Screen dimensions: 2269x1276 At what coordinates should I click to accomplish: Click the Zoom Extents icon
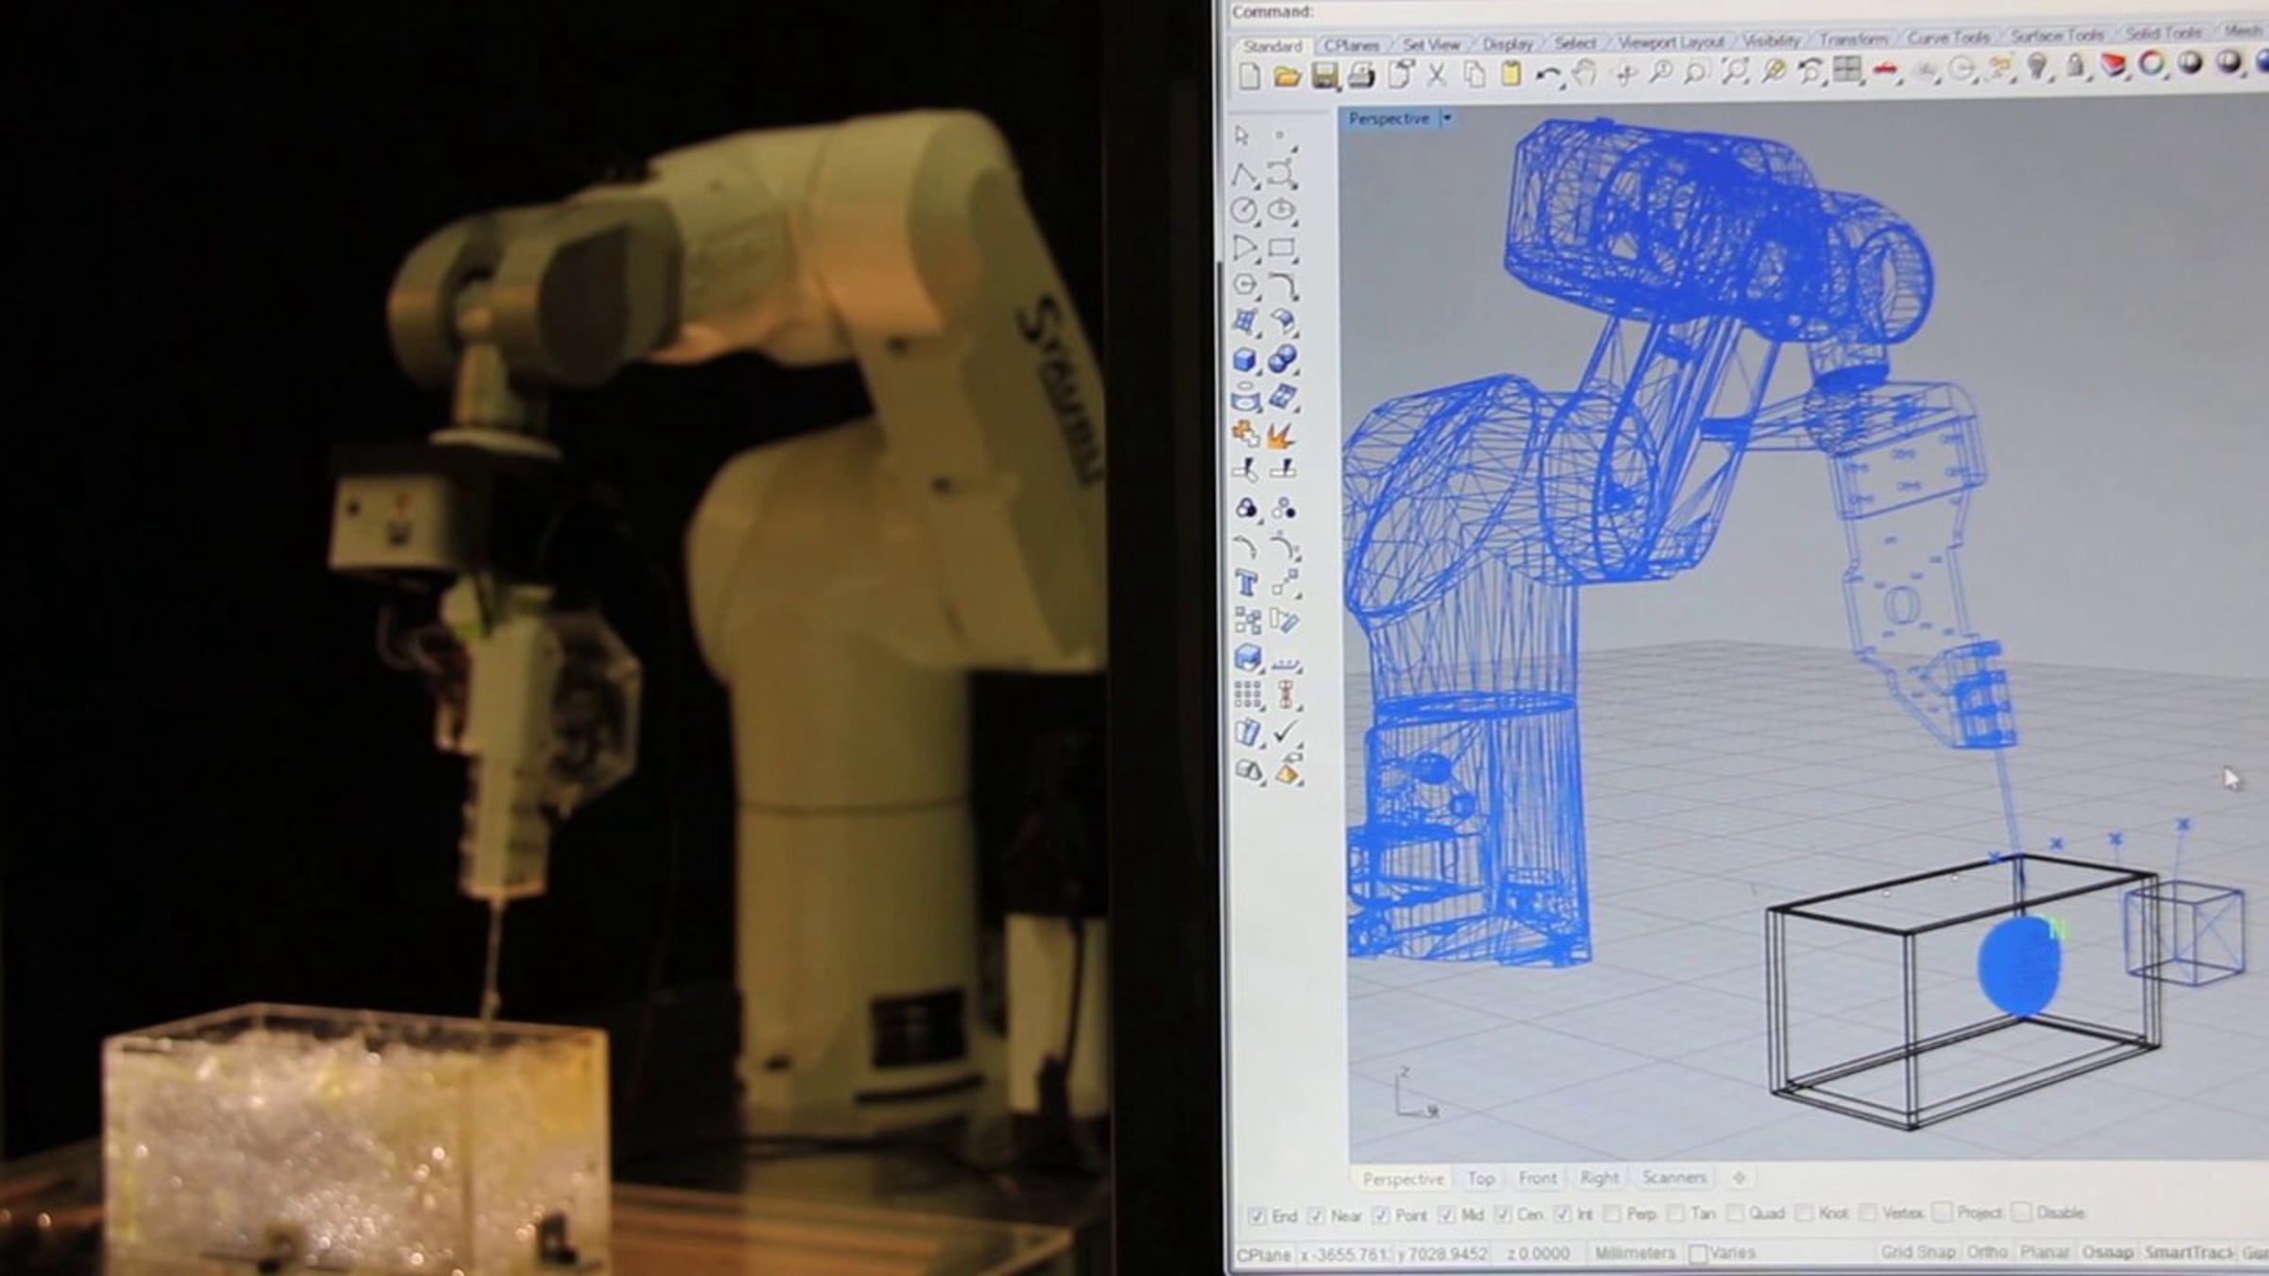pos(1735,72)
